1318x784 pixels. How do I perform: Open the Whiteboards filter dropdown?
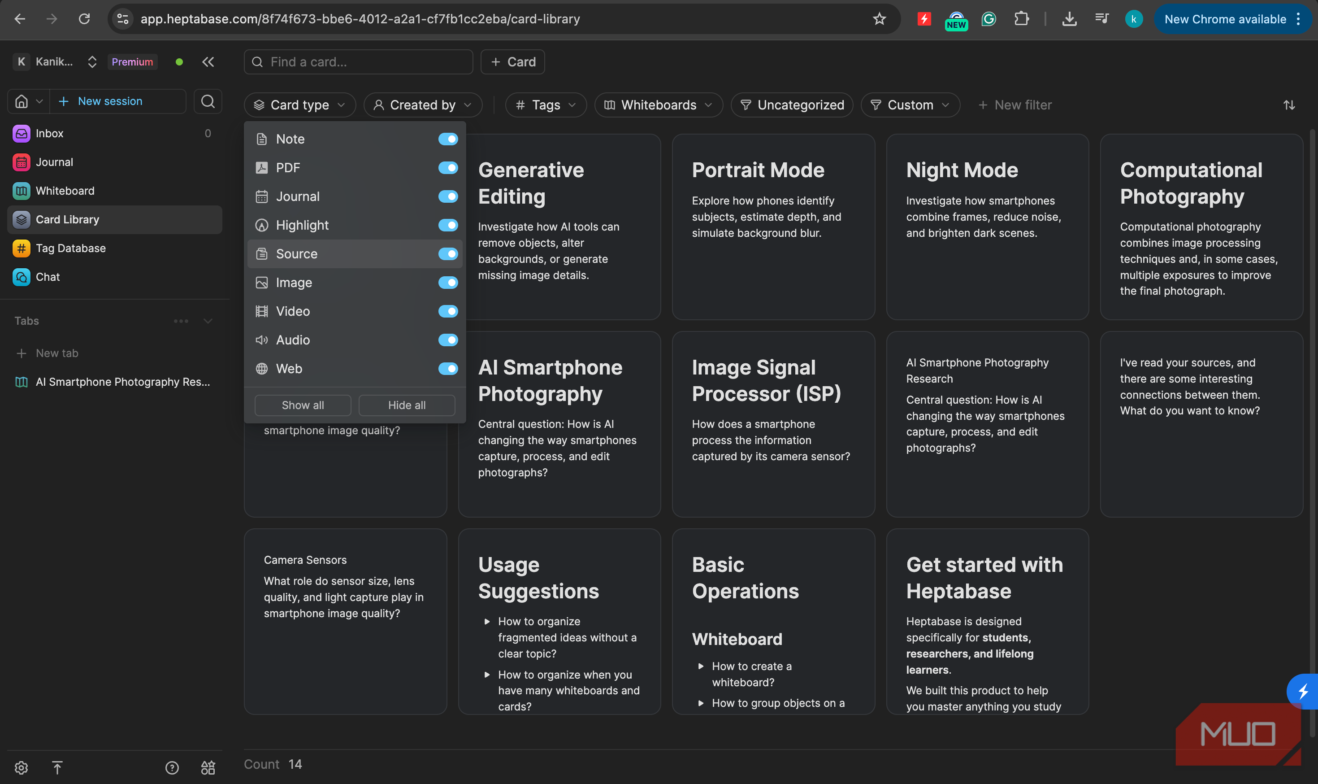(x=658, y=105)
